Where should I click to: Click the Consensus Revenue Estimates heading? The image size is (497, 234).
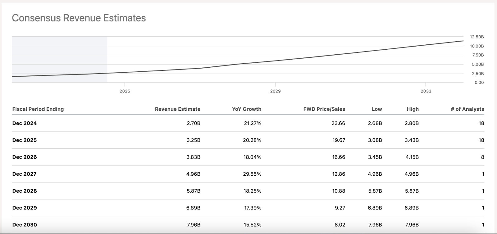[79, 18]
